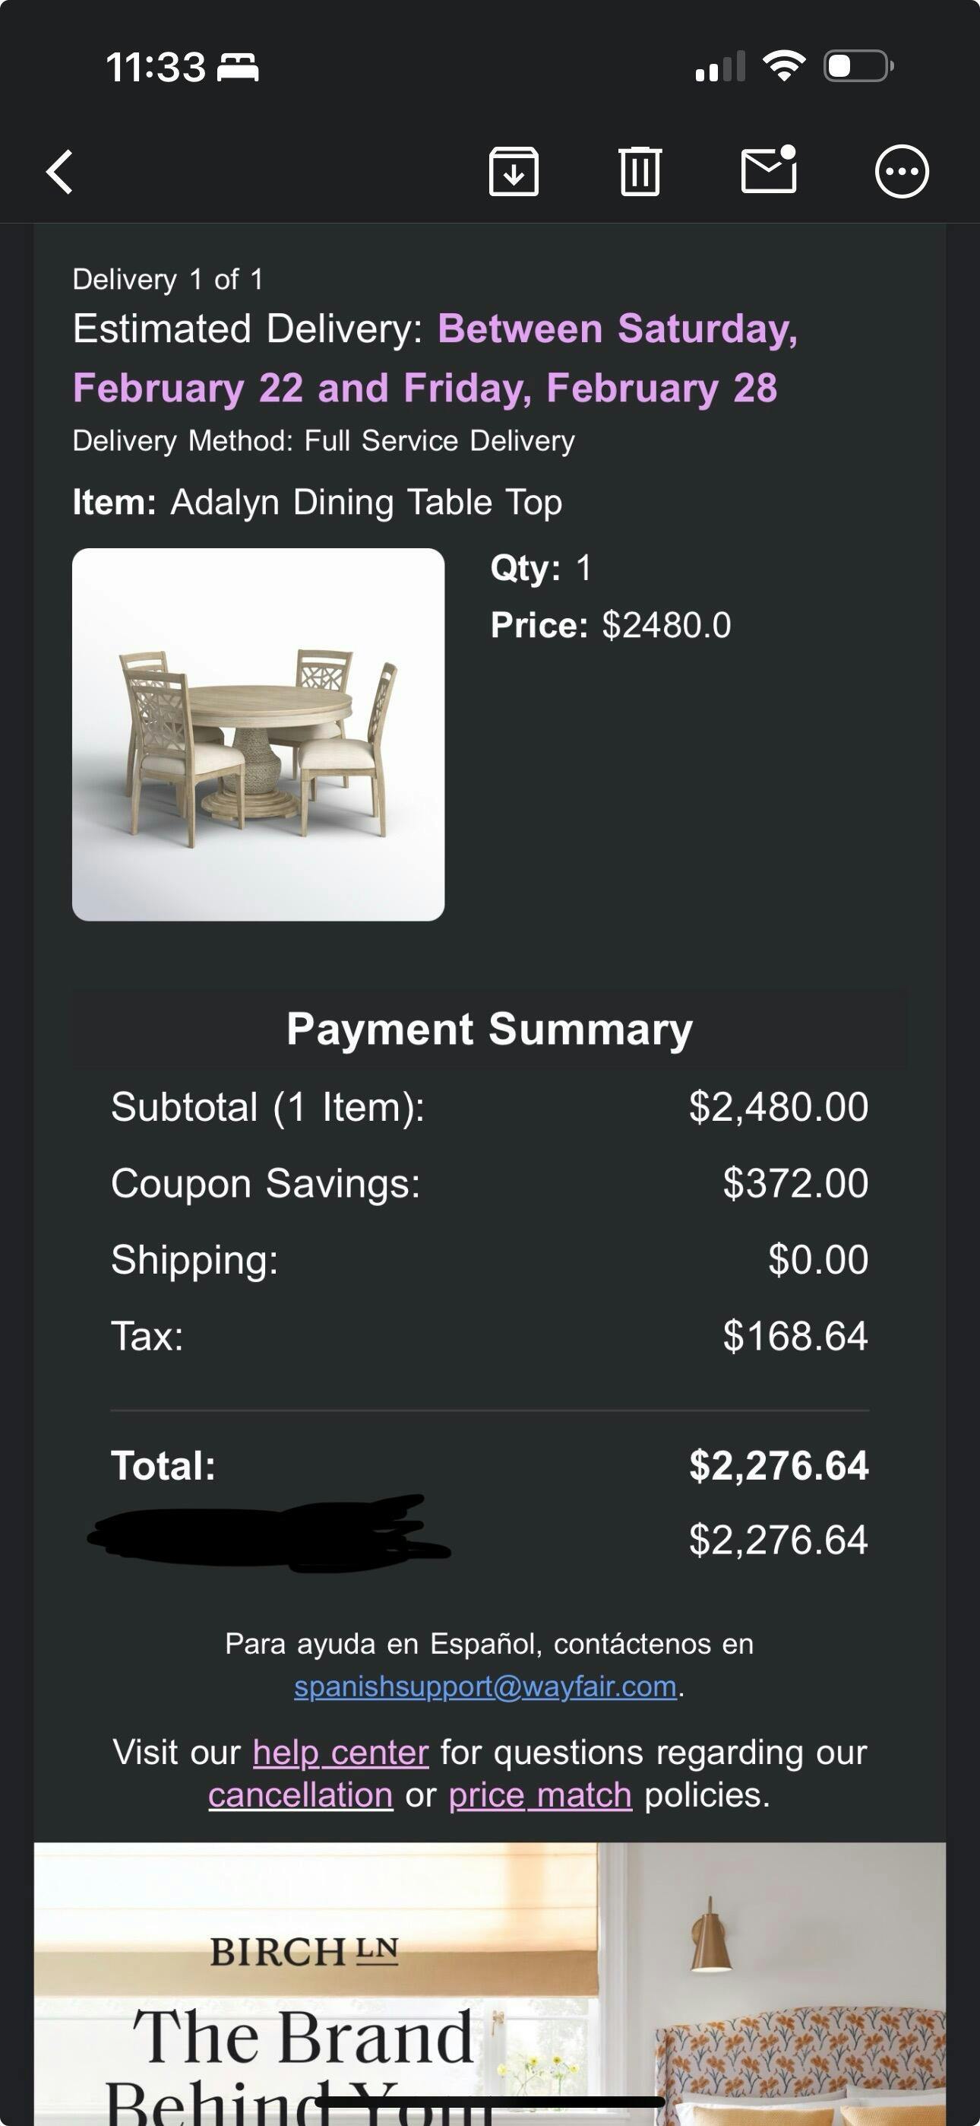Tap the battery indicator icon
980x2126 pixels.
(858, 66)
